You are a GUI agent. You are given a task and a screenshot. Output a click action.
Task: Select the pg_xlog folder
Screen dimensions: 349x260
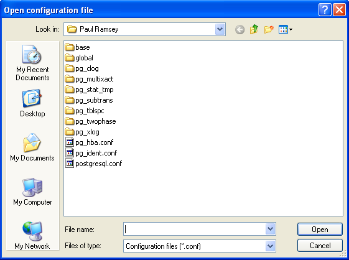pyautogui.click(x=82, y=132)
